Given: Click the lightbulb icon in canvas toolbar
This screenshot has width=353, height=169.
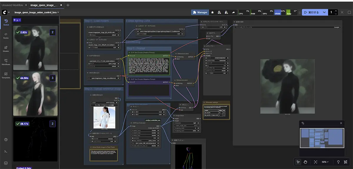Looking at the screenshot, I should click(338, 162).
